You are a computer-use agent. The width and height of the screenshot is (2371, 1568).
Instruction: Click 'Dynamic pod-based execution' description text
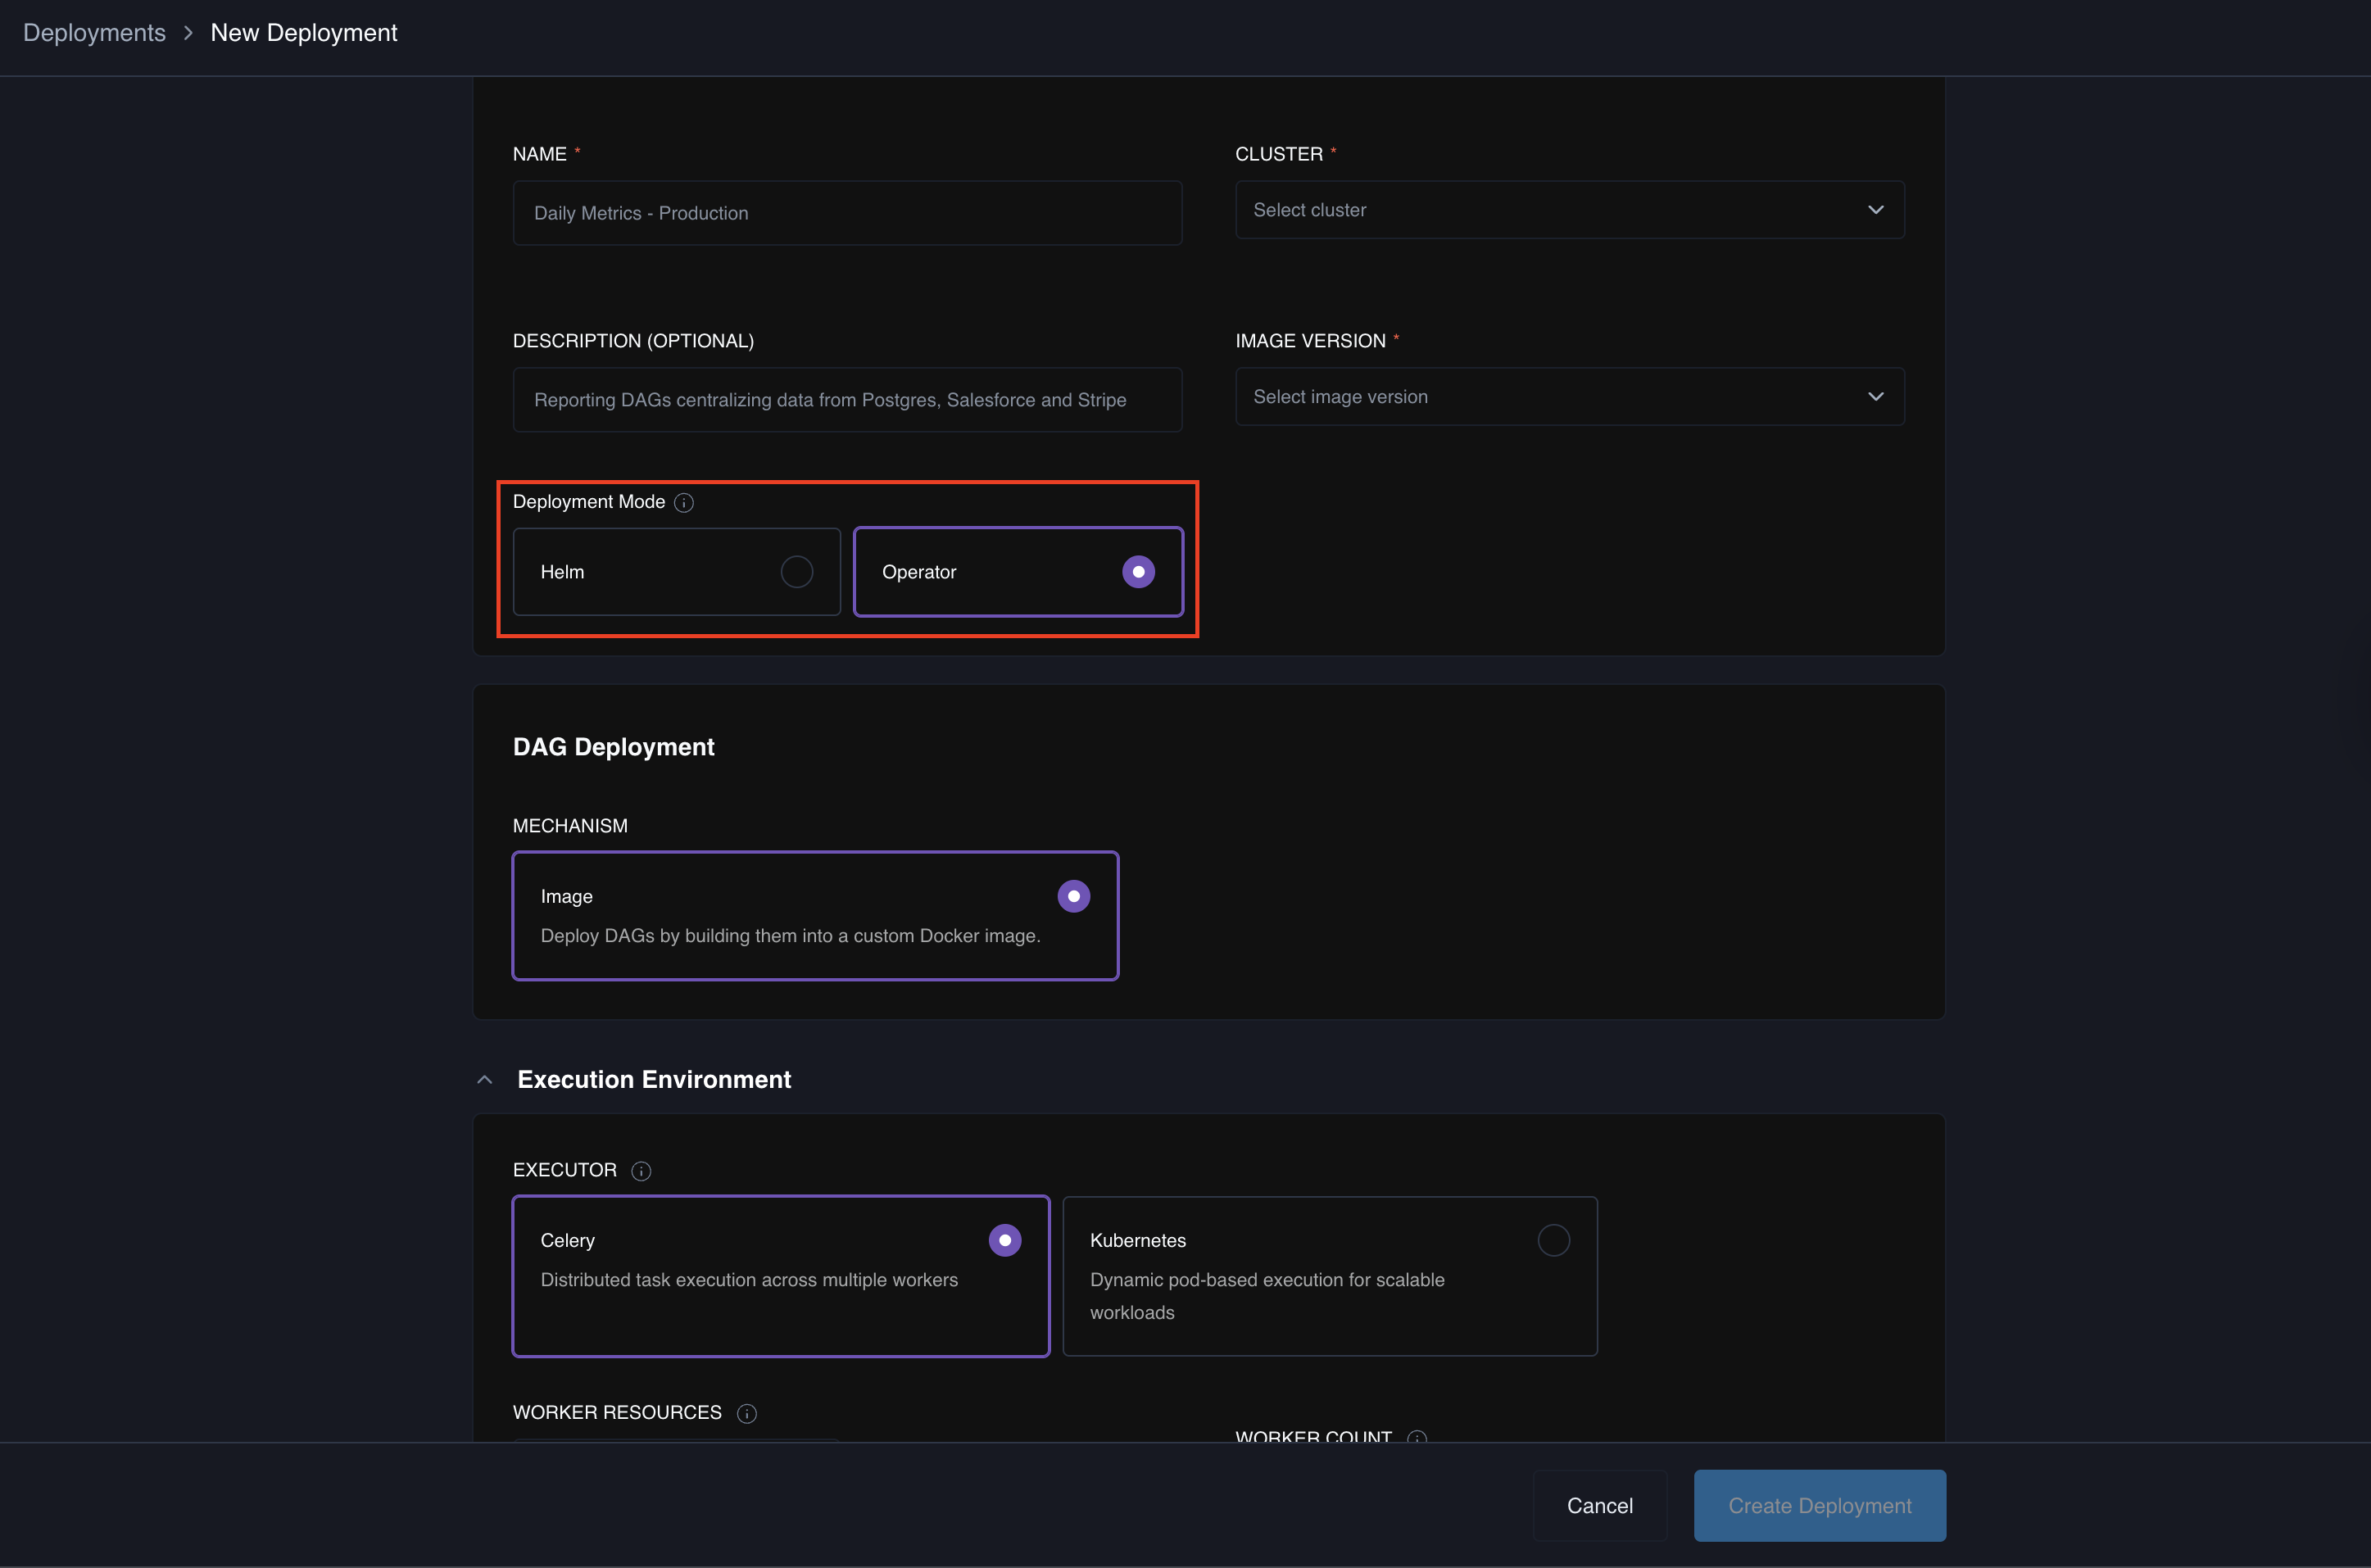[x=1267, y=1296]
